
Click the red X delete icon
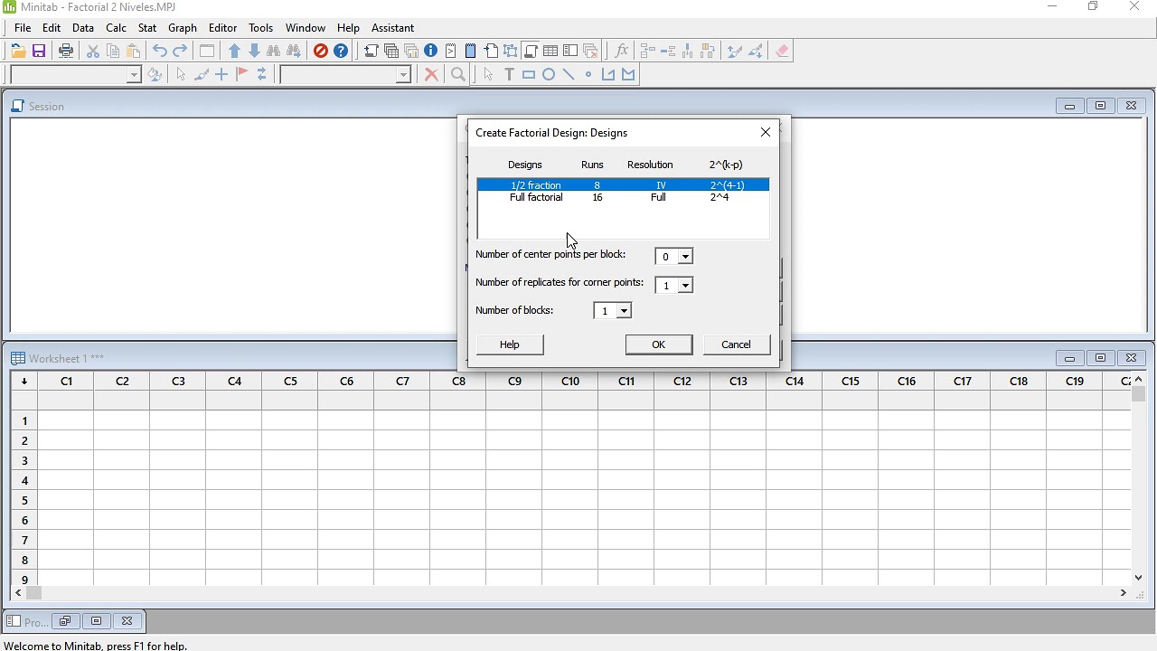432,75
